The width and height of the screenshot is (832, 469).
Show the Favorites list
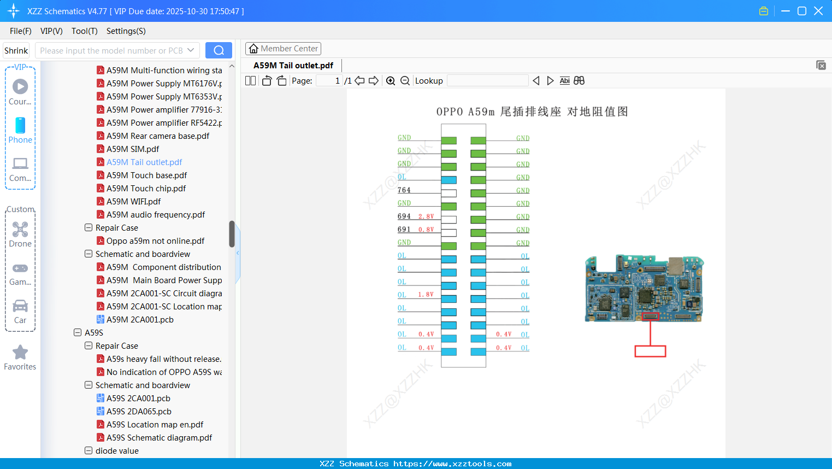[x=20, y=357]
